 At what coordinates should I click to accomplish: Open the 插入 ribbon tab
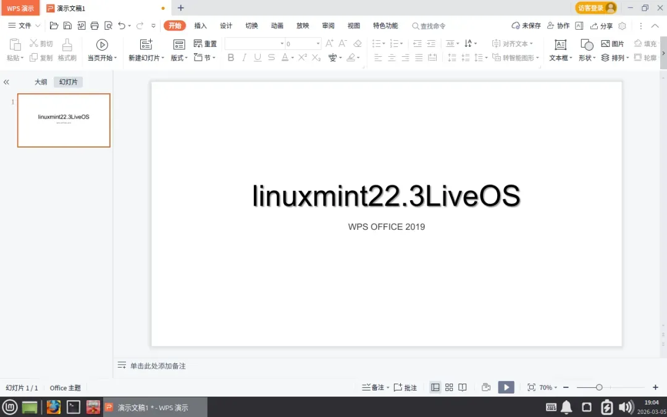[200, 25]
